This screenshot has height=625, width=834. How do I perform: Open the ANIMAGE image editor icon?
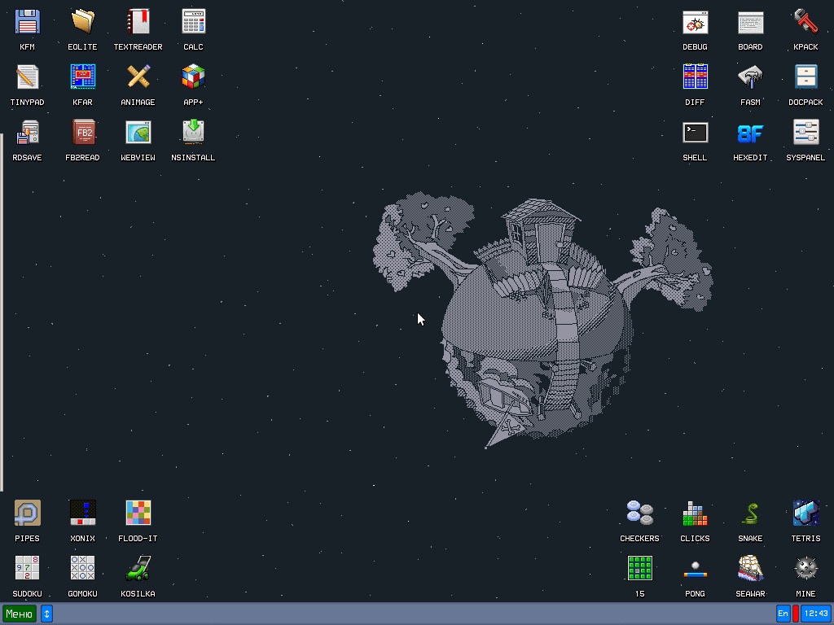(138, 77)
